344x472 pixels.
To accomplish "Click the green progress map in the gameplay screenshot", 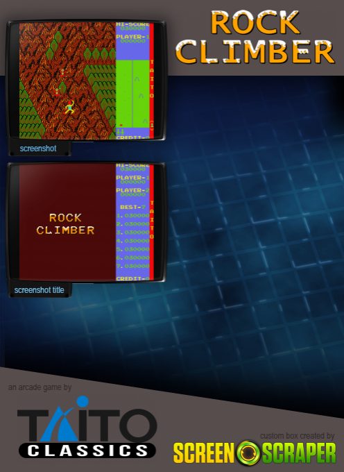I will click(132, 94).
